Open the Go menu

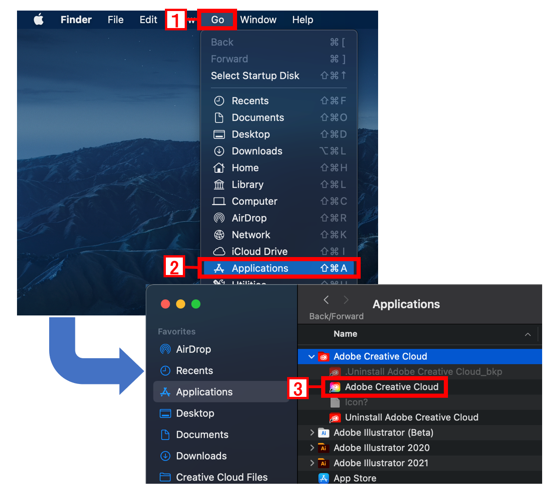click(x=217, y=20)
